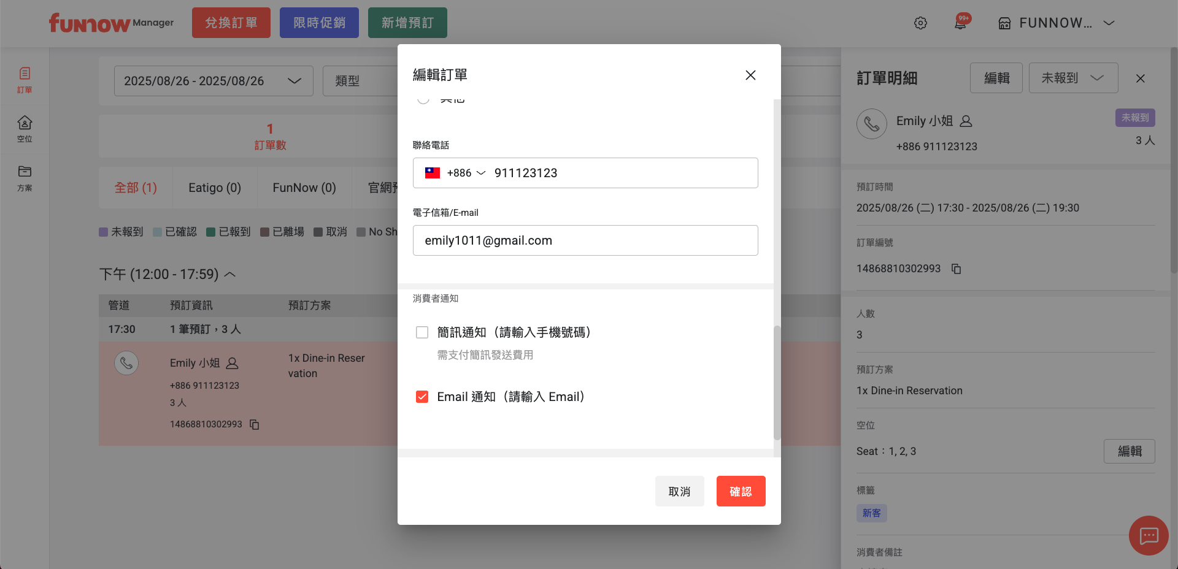The image size is (1178, 569).
Task: Click the 電子信箱 email input field
Action: [x=585, y=240]
